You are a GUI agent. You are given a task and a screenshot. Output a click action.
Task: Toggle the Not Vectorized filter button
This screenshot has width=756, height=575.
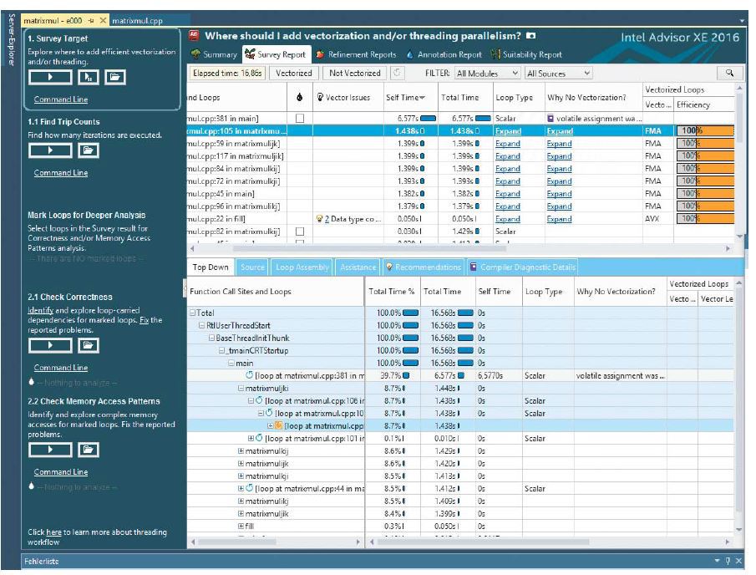(x=352, y=74)
